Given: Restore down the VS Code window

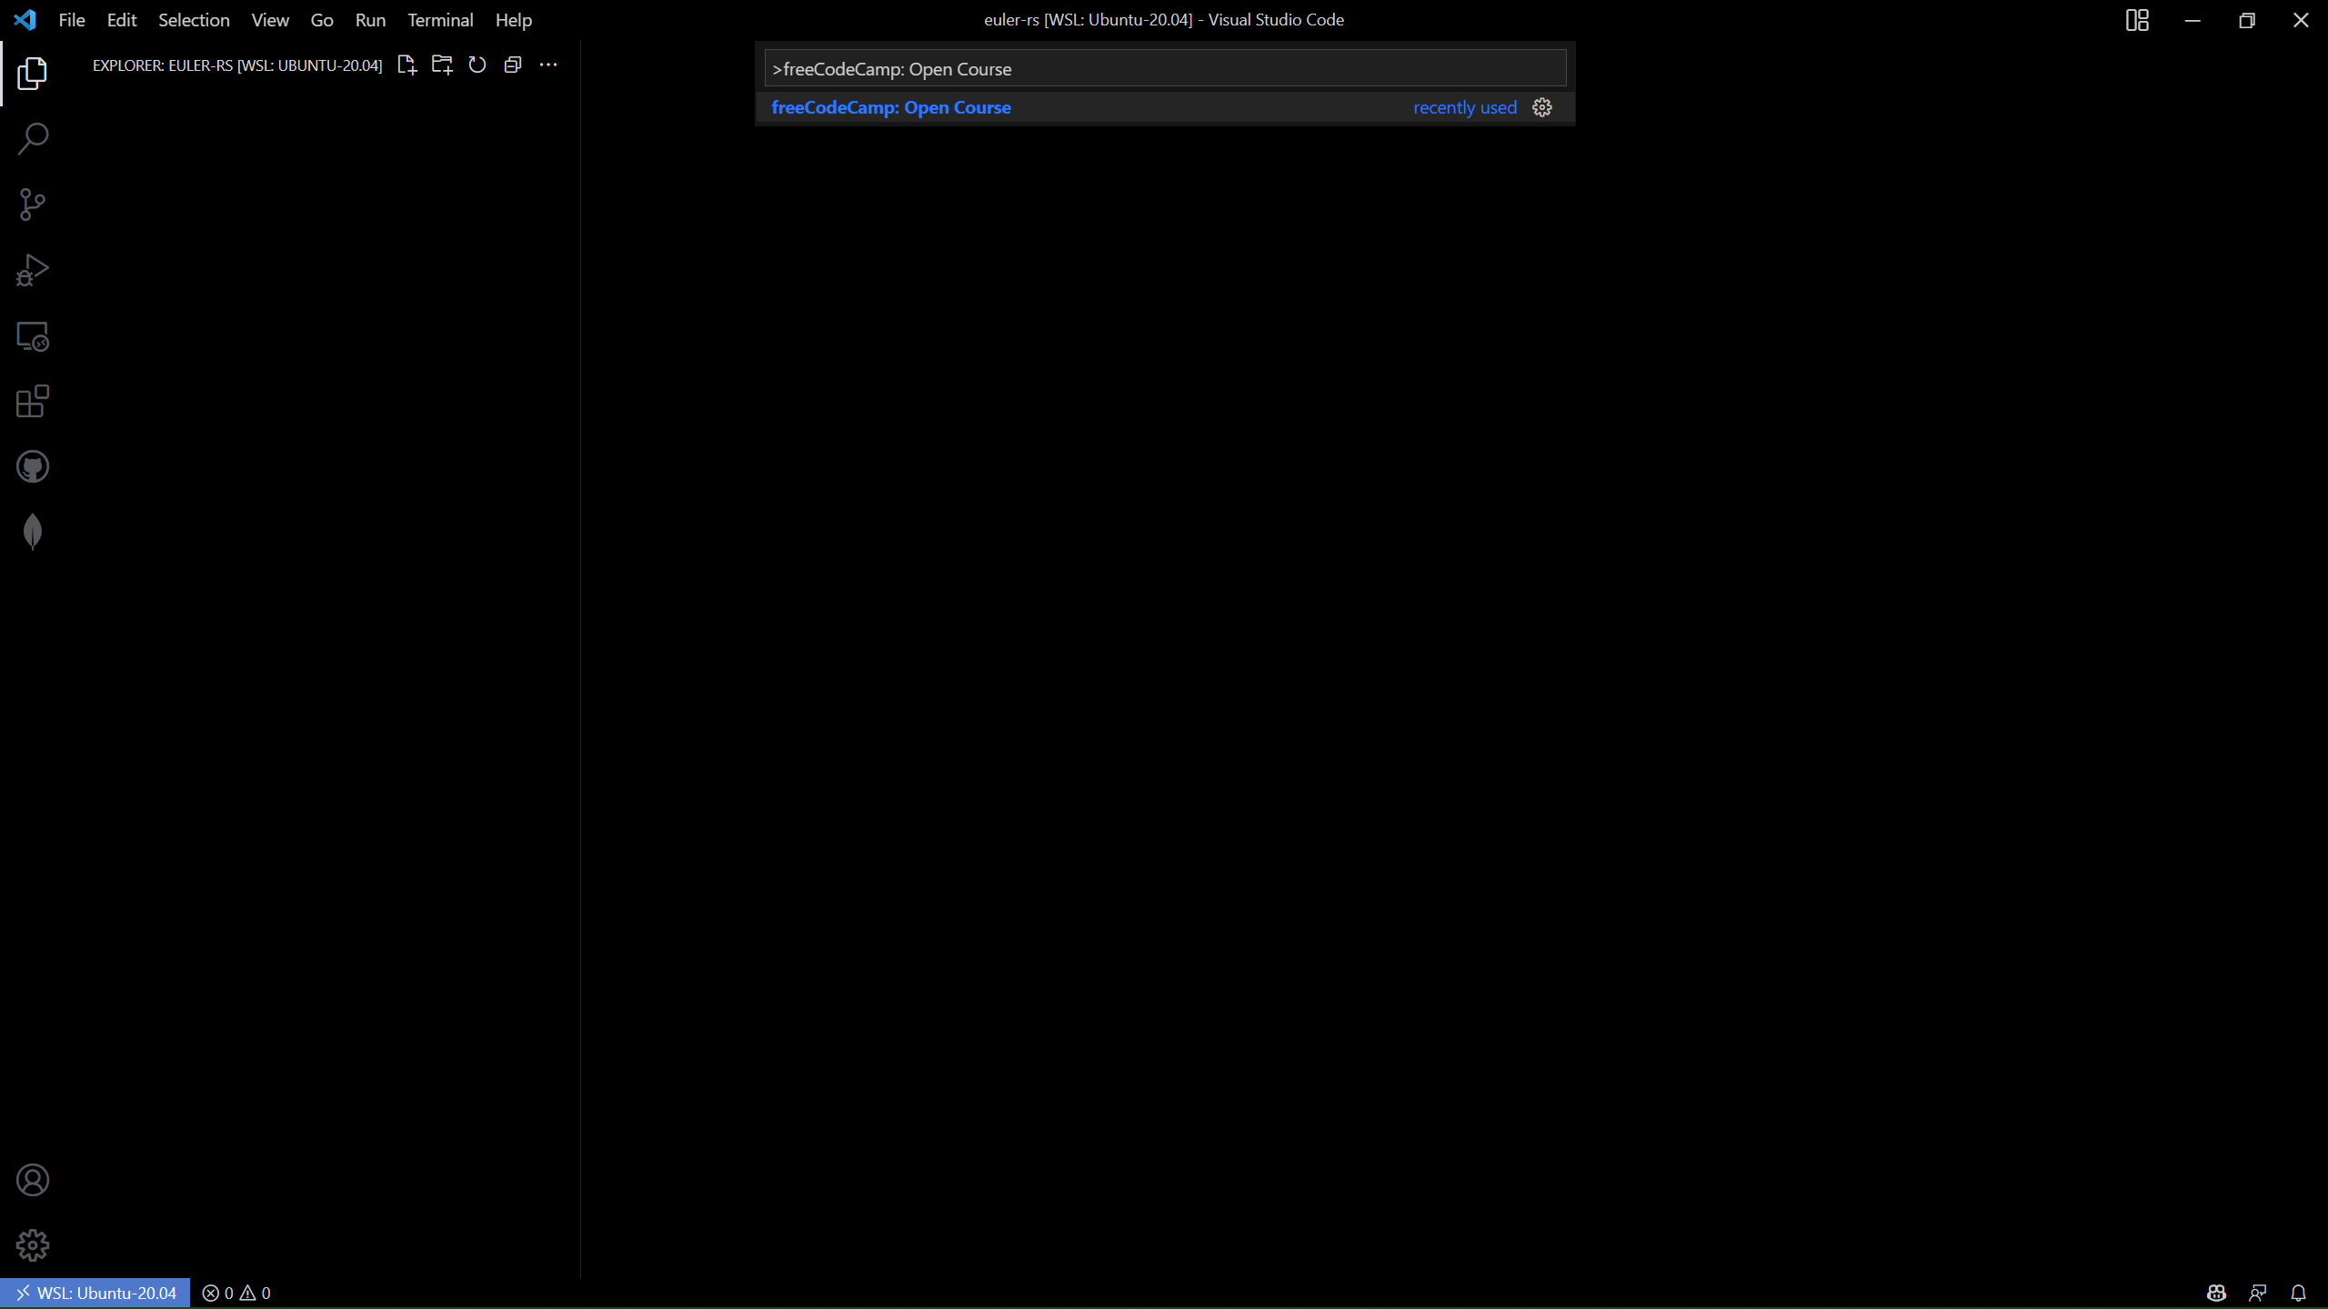Looking at the screenshot, I should 2246,20.
